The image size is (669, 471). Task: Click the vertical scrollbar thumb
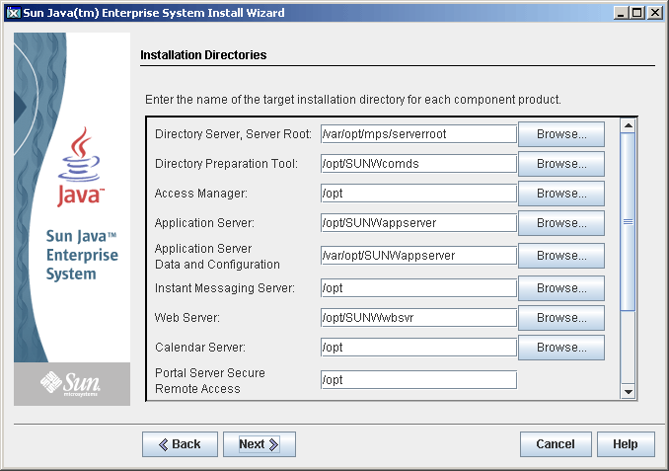(x=628, y=221)
